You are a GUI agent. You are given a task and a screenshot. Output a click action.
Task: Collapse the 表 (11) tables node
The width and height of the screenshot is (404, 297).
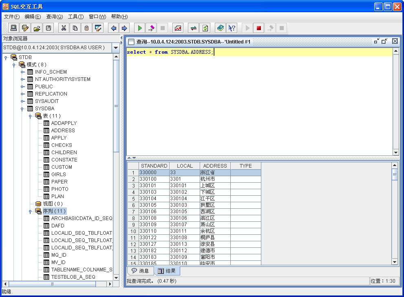coord(31,116)
